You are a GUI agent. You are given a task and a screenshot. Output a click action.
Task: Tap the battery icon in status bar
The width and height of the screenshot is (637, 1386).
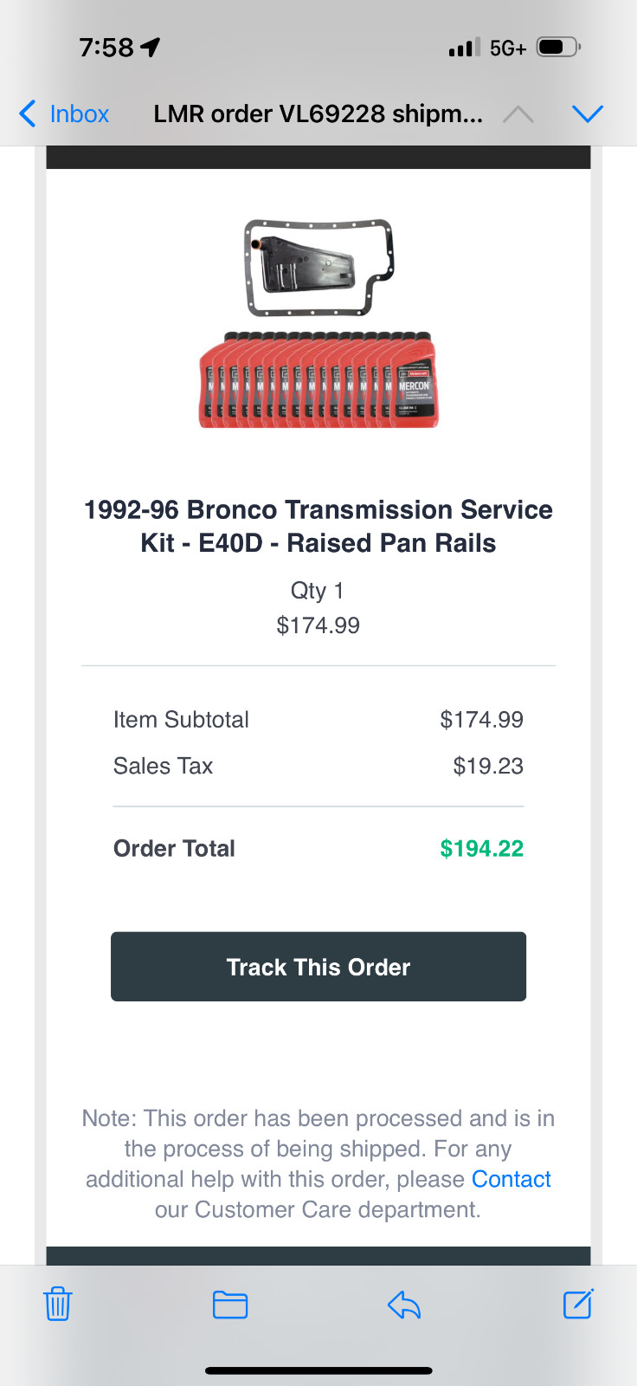(558, 47)
